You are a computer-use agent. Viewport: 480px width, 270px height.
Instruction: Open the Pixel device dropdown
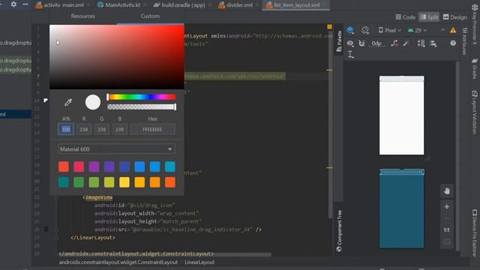pos(390,30)
